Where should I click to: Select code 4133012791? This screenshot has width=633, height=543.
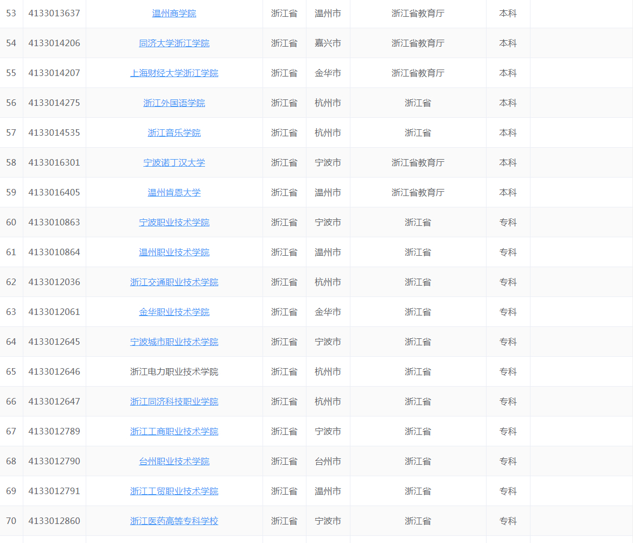pyautogui.click(x=54, y=492)
